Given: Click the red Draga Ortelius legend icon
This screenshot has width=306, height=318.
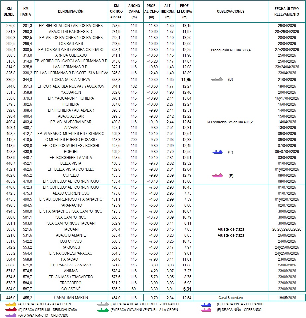Looking at the screenshot, I should 11,310.
